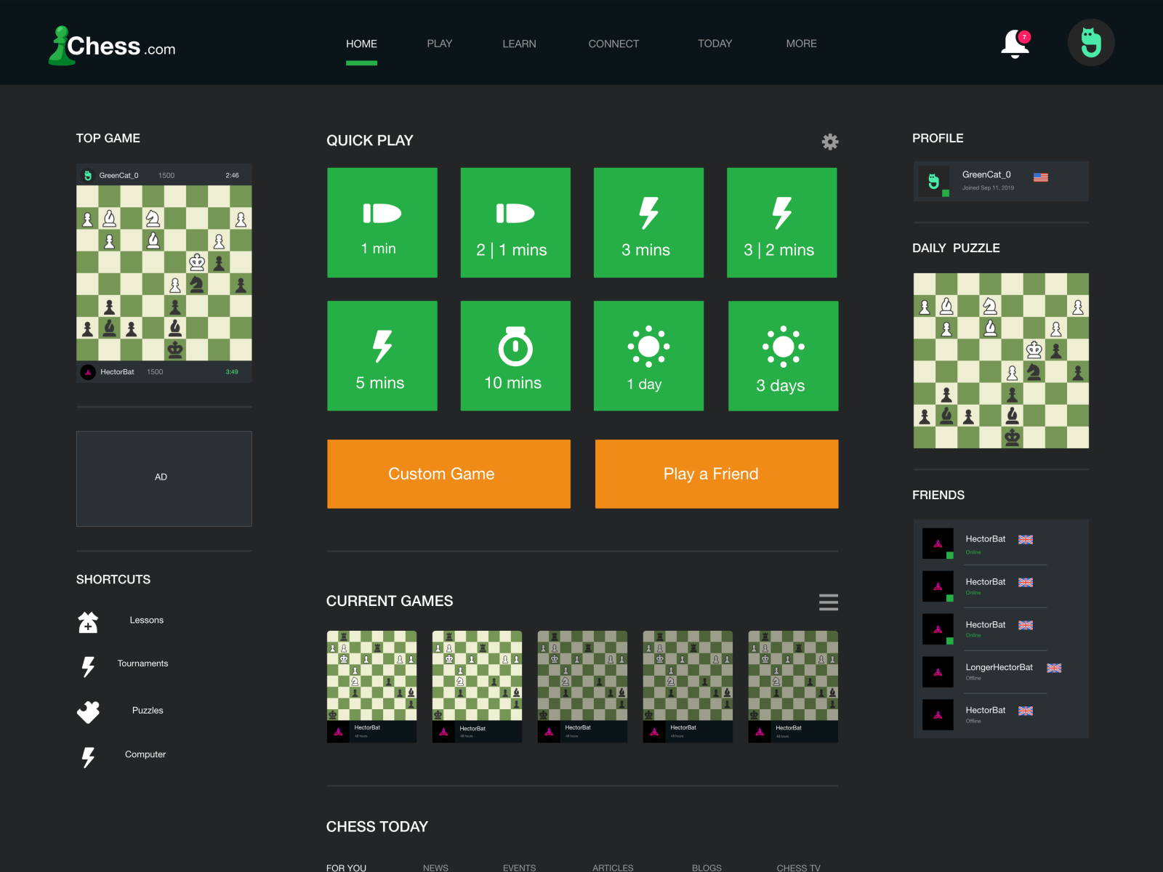The width and height of the screenshot is (1163, 872).
Task: Open the Computer play shortcut
Action: 145,754
